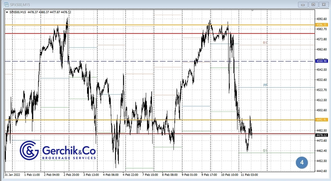Click the current price label 4478.12

pyautogui.click(x=321, y=135)
